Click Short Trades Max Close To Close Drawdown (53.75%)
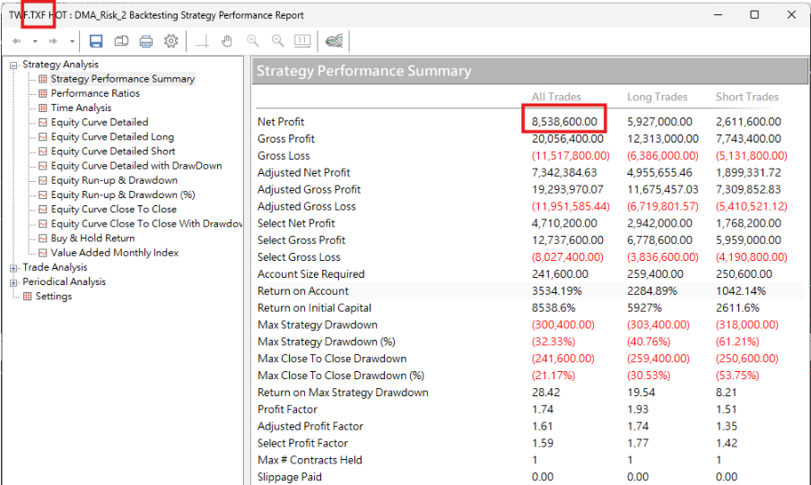The image size is (811, 485). coord(737,376)
